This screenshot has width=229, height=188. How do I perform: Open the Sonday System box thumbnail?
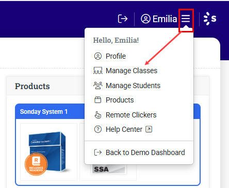tap(48, 152)
